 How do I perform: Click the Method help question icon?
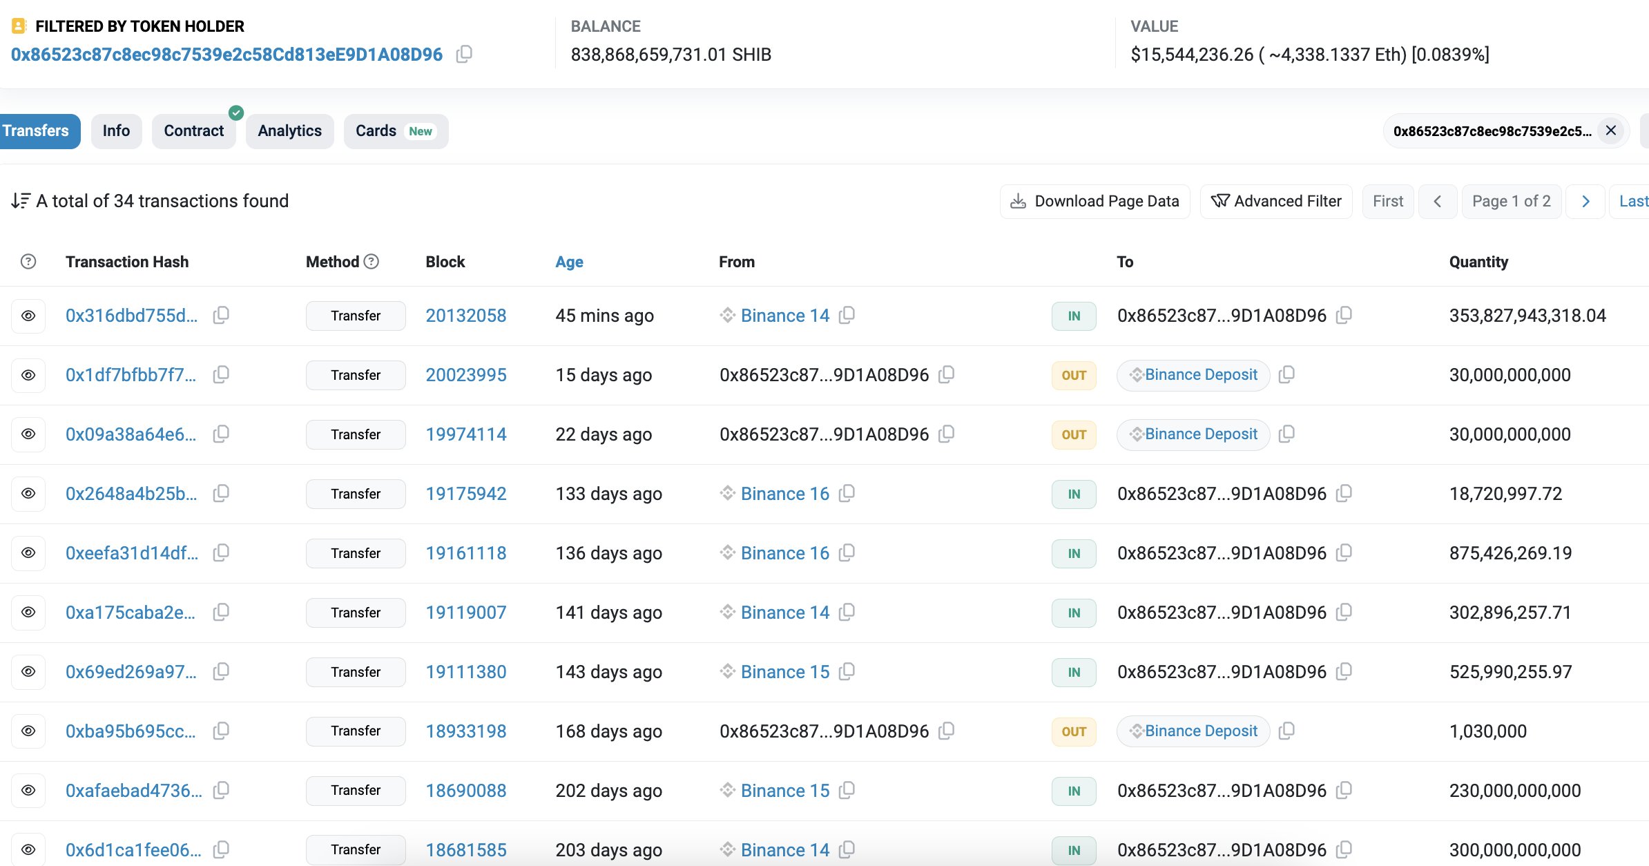(x=372, y=262)
